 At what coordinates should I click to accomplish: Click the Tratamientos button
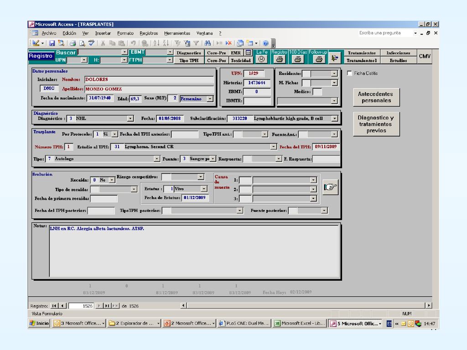tap(362, 53)
